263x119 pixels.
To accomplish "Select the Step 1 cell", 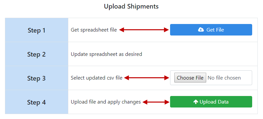I will pos(36,30).
